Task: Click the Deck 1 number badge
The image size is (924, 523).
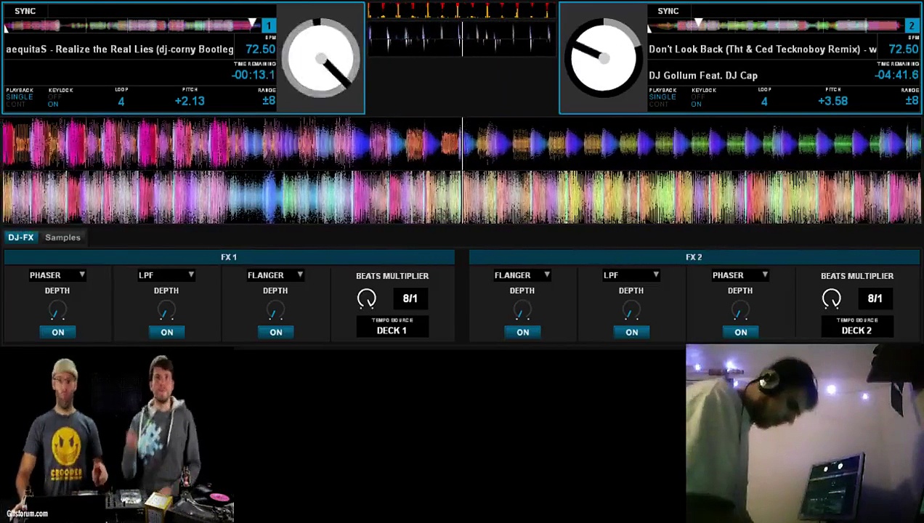Action: [268, 26]
